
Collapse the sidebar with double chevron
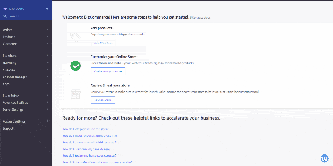click(x=47, y=9)
